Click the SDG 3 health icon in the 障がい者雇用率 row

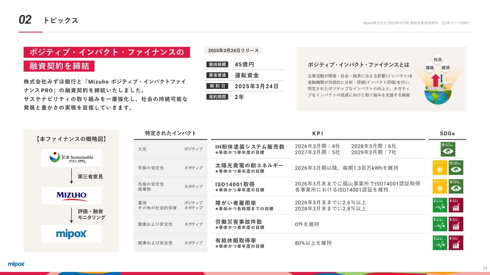[440, 205]
